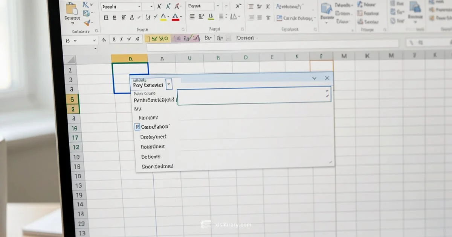Open the Font group dialog launcher
Image resolution: width=452 pixels, height=237 pixels.
(183, 29)
